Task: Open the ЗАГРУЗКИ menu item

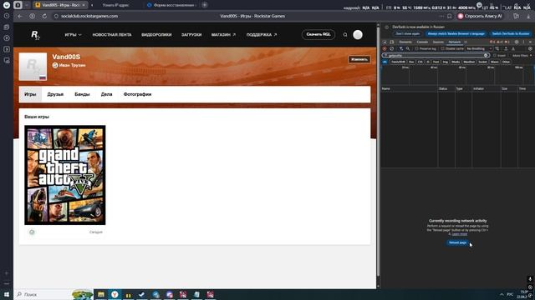Action: (191, 35)
